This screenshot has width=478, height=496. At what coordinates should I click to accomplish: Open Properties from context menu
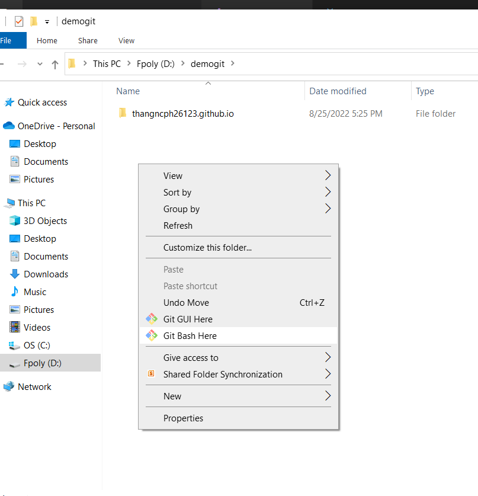[238, 418]
